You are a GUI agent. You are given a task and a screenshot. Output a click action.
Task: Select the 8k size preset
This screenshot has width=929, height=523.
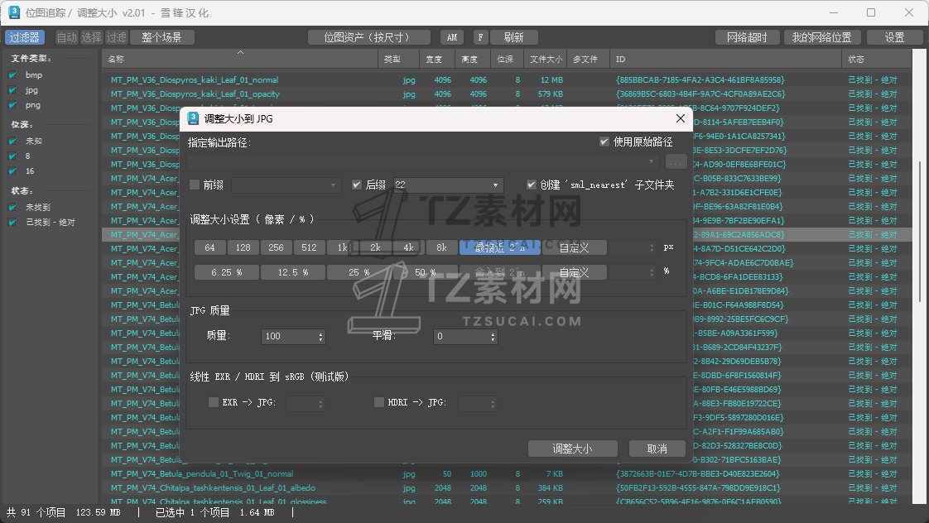point(441,247)
